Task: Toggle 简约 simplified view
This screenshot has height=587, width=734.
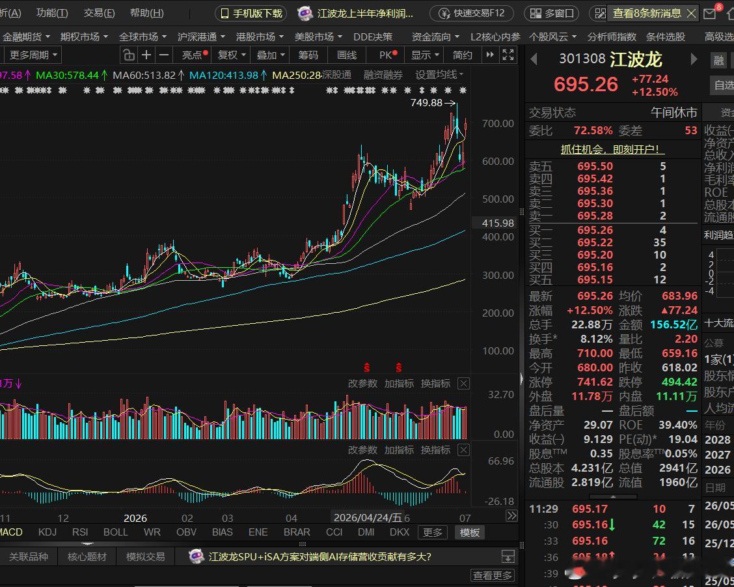Action: click(463, 55)
